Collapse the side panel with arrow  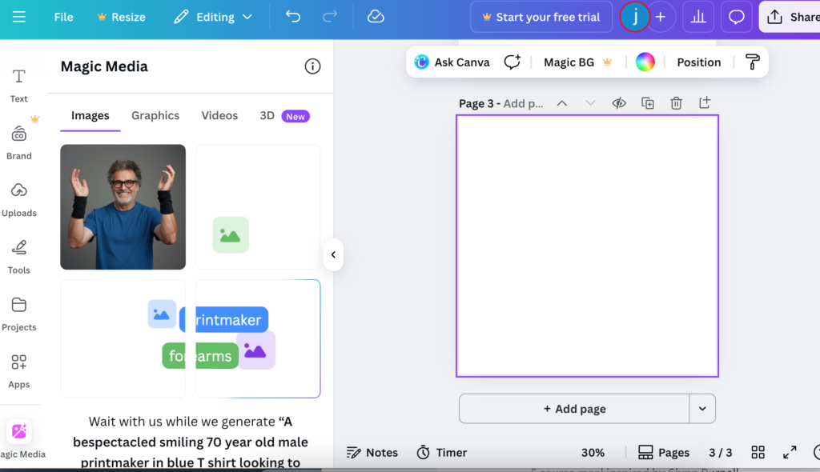click(x=333, y=254)
